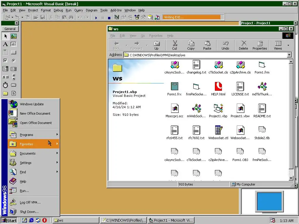Open the Tools menu in Visual Basic
The height and width of the screenshot is (224, 299).
coord(104,10)
